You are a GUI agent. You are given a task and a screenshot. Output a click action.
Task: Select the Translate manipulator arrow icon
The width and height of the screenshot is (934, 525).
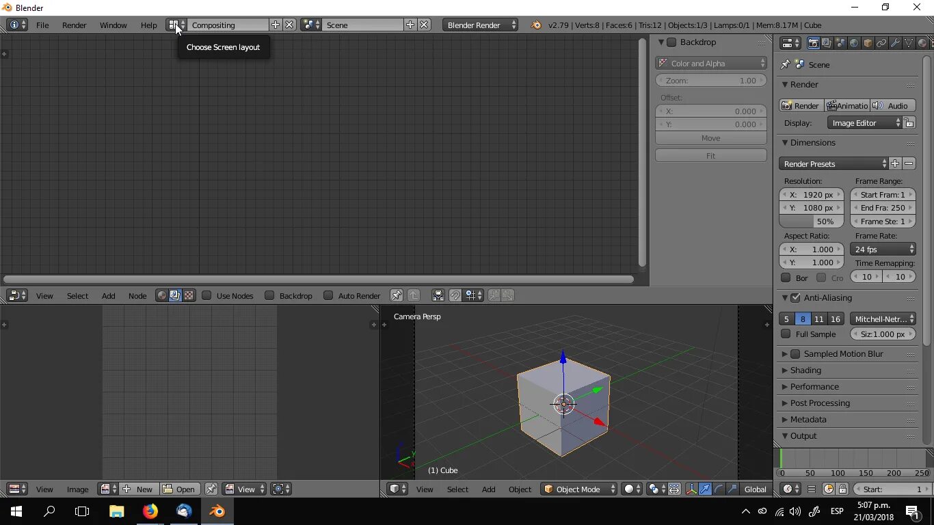(705, 489)
